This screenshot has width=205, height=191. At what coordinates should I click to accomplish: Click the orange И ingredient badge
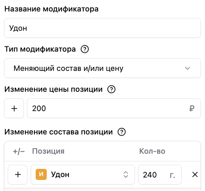[41, 174]
